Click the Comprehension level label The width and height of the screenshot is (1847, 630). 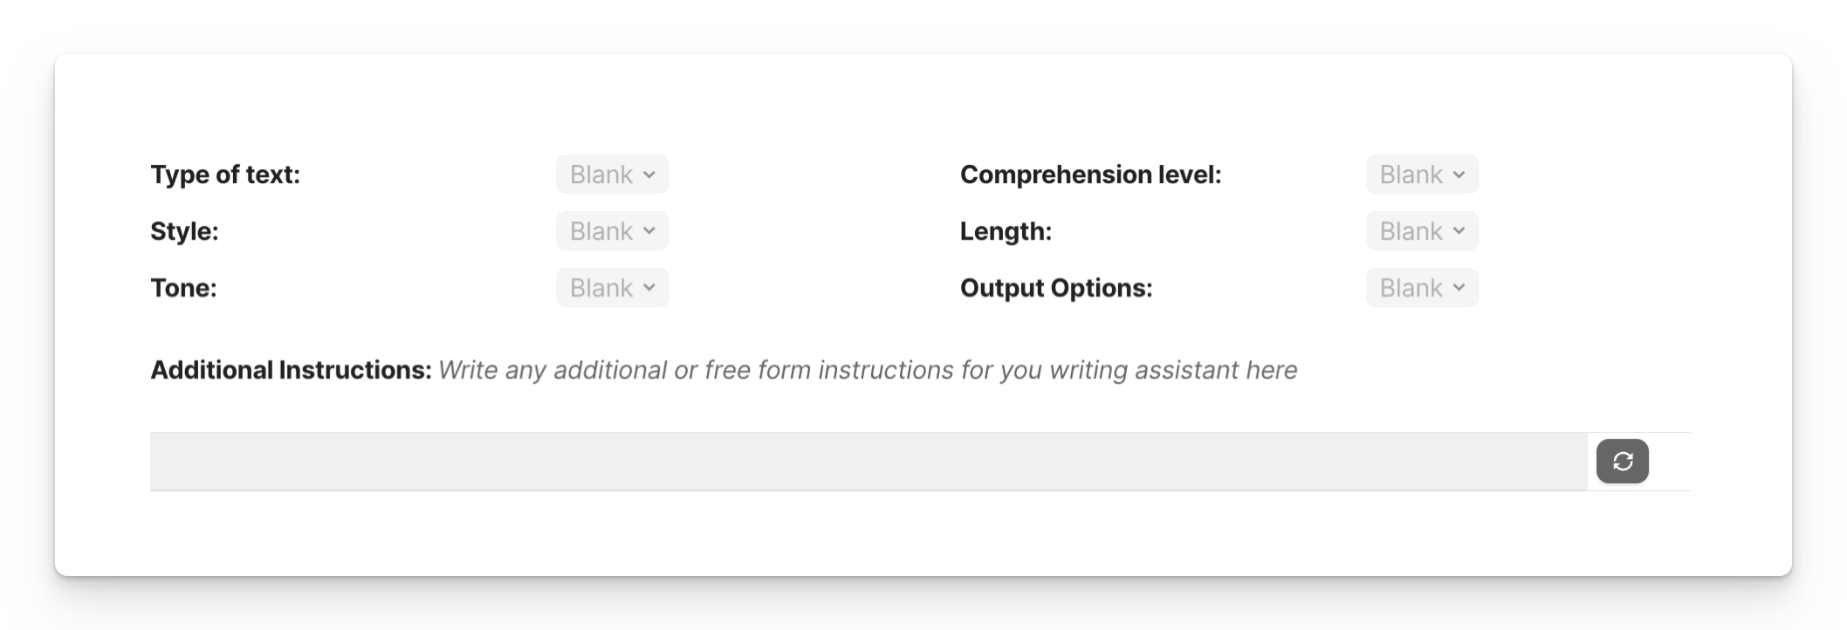pyautogui.click(x=1091, y=175)
